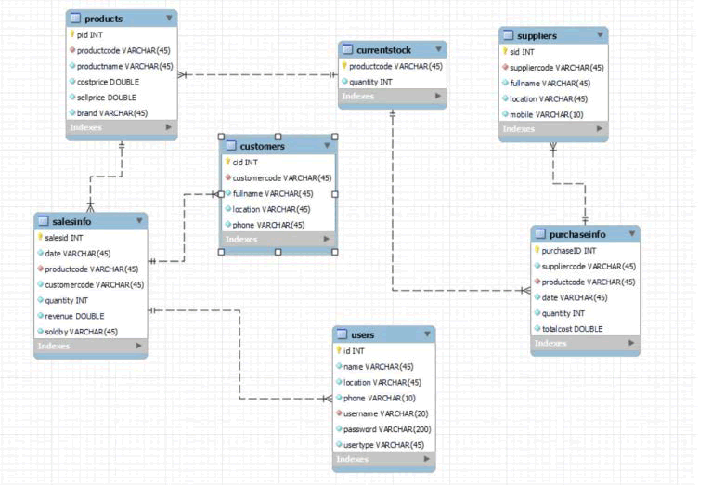
Task: Expand the Indexes section of suppliers
Action: click(x=600, y=128)
